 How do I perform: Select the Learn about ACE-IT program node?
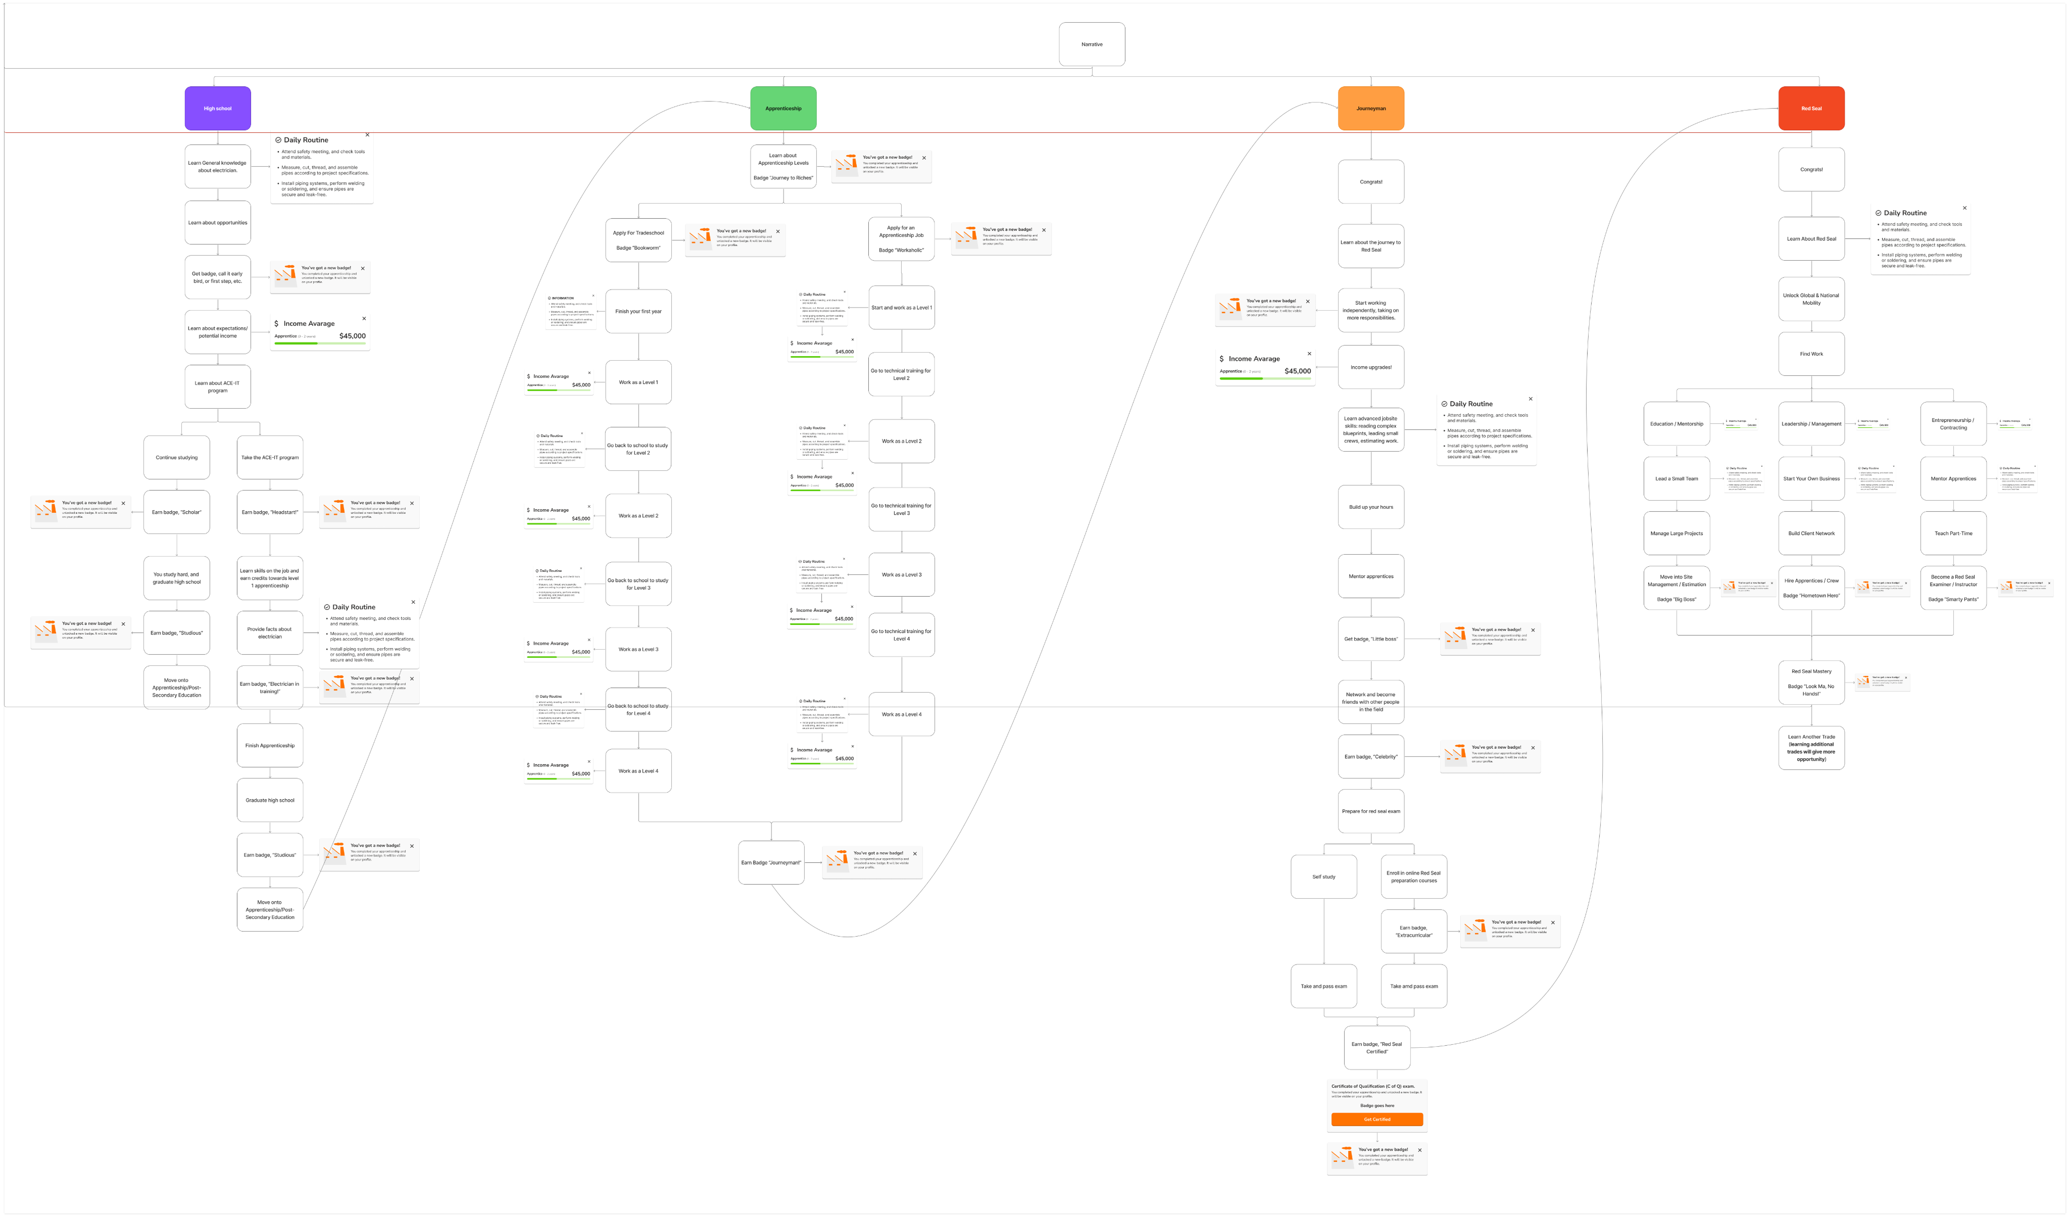(x=218, y=387)
